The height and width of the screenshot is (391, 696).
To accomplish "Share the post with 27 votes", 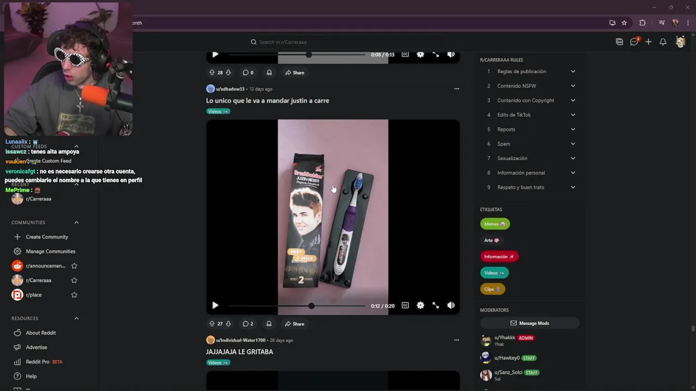I will (x=295, y=324).
